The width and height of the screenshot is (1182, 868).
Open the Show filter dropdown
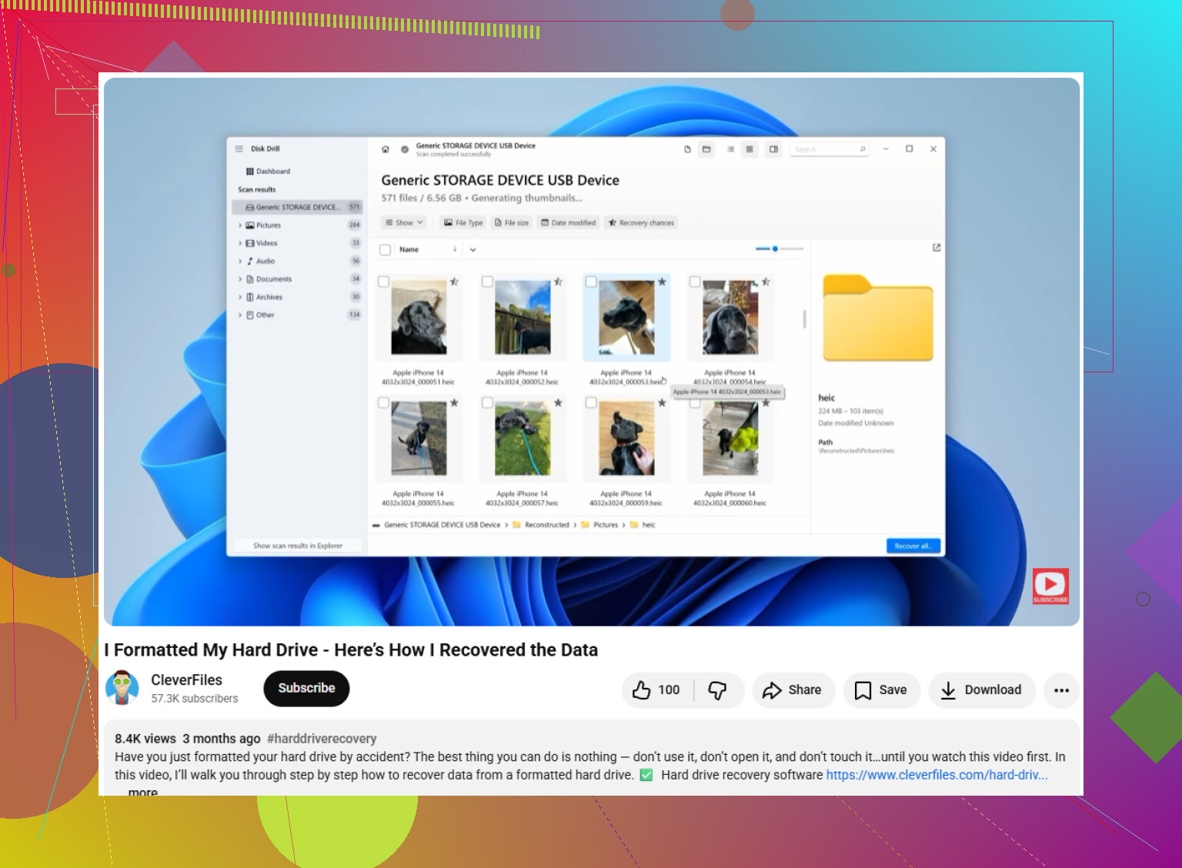pyautogui.click(x=404, y=222)
